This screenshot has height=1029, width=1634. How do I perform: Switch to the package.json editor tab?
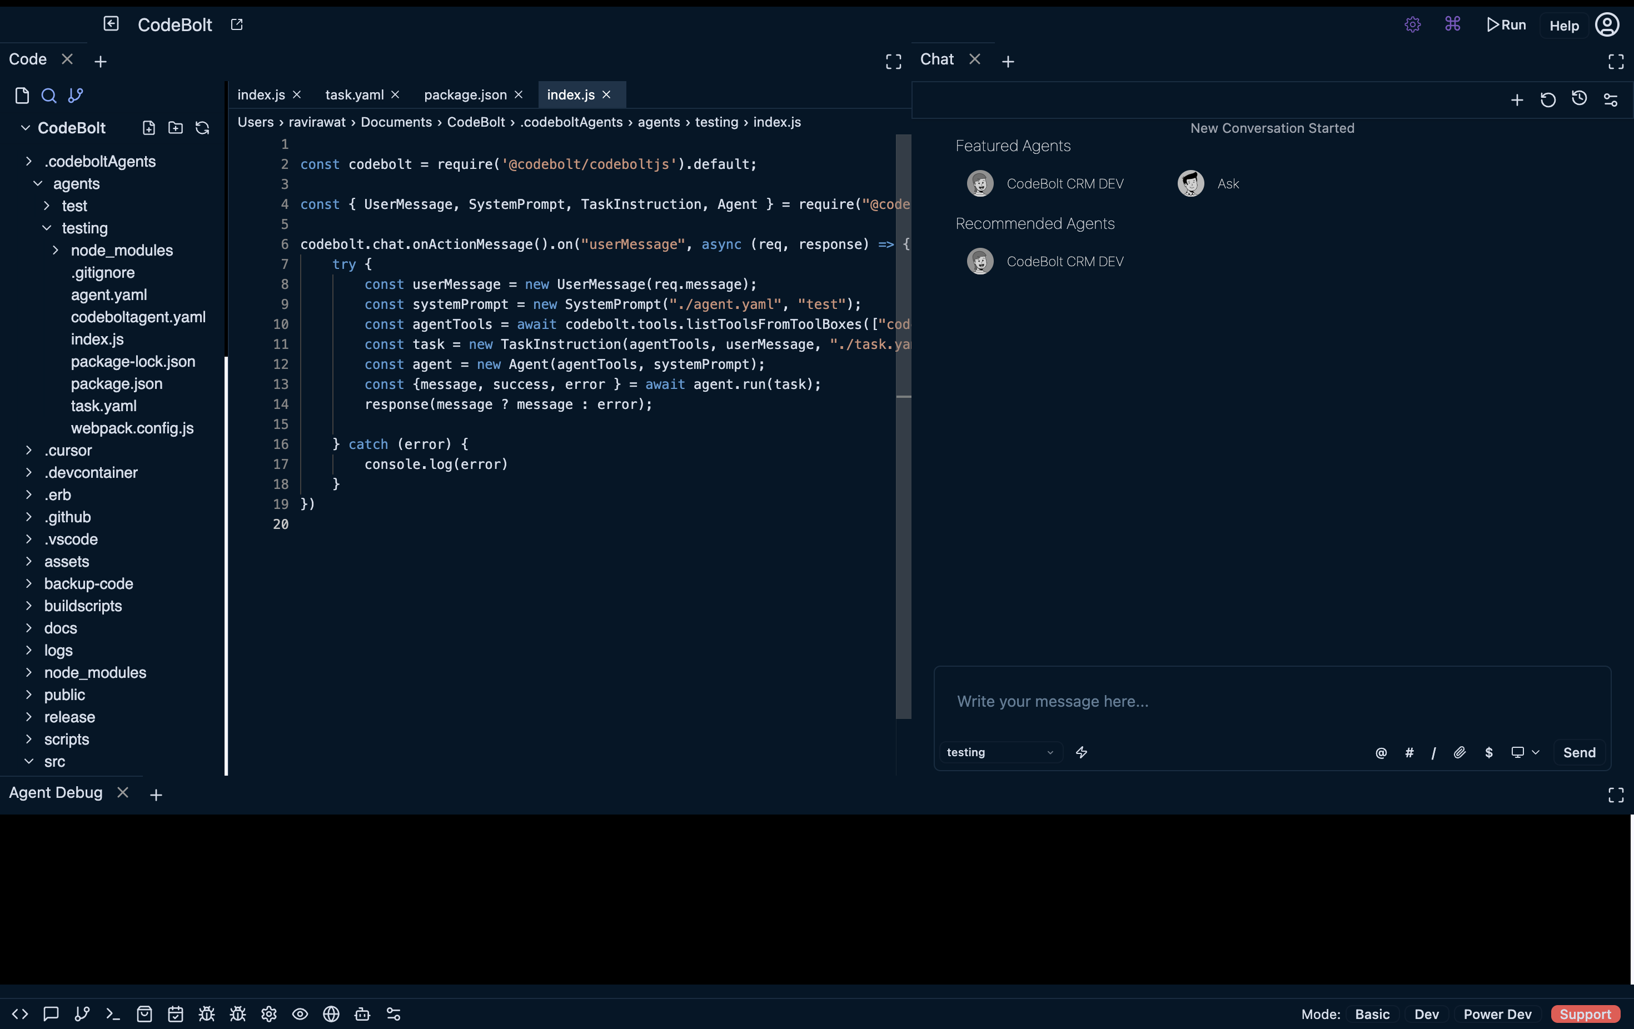pyautogui.click(x=465, y=95)
